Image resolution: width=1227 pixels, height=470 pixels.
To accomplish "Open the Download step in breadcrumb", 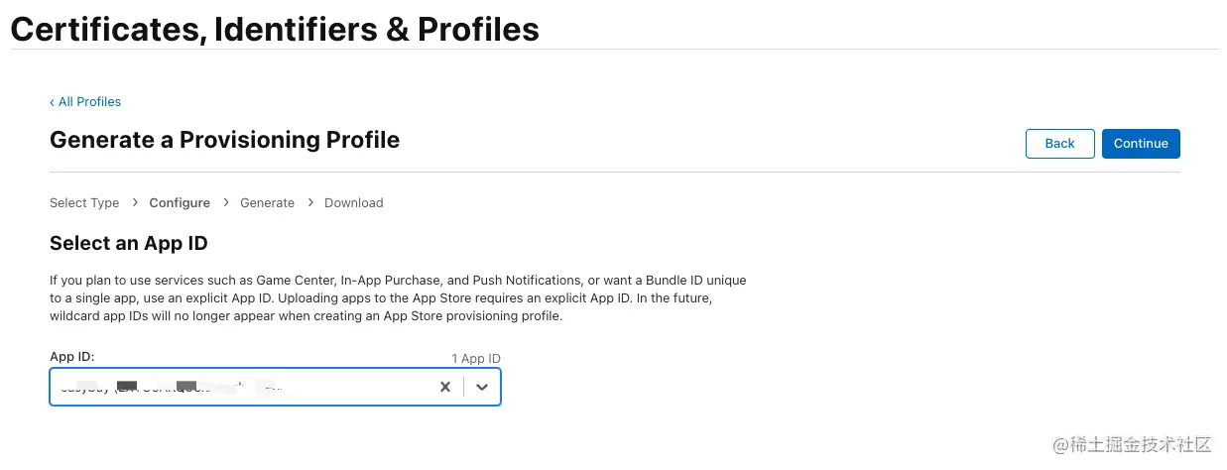I will 353,202.
